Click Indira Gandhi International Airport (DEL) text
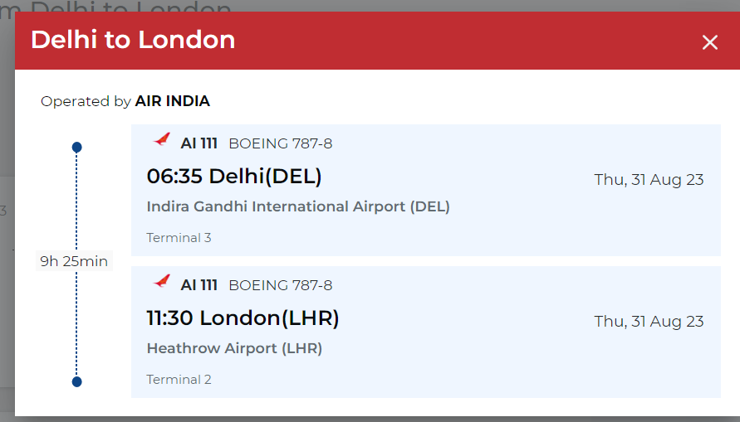The height and width of the screenshot is (422, 740). 298,206
